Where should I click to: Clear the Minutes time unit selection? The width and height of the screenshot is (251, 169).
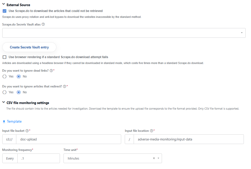point(154,158)
